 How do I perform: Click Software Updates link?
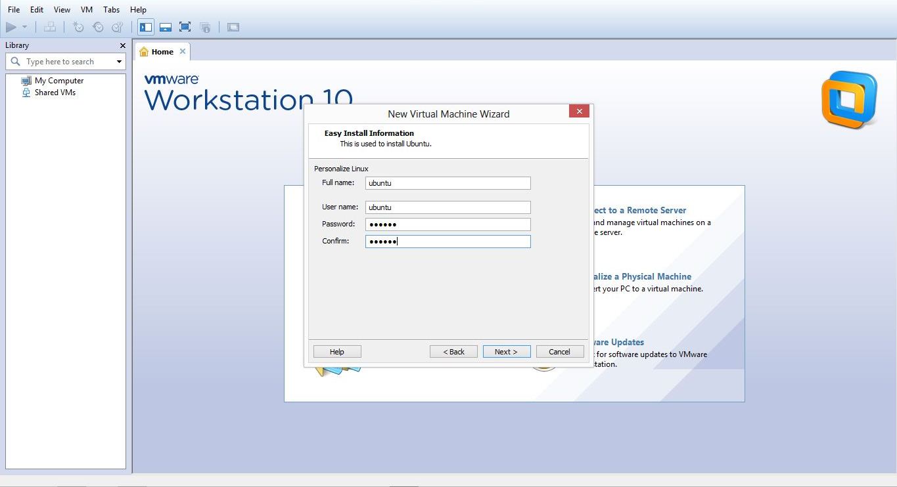618,342
